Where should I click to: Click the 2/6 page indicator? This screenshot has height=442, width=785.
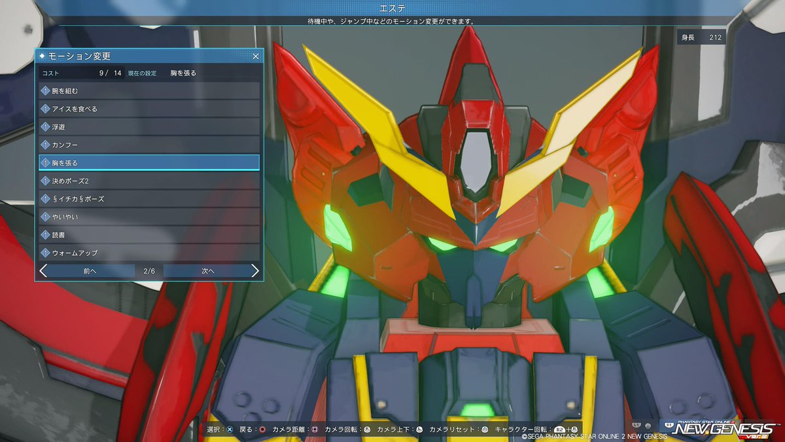tap(148, 270)
